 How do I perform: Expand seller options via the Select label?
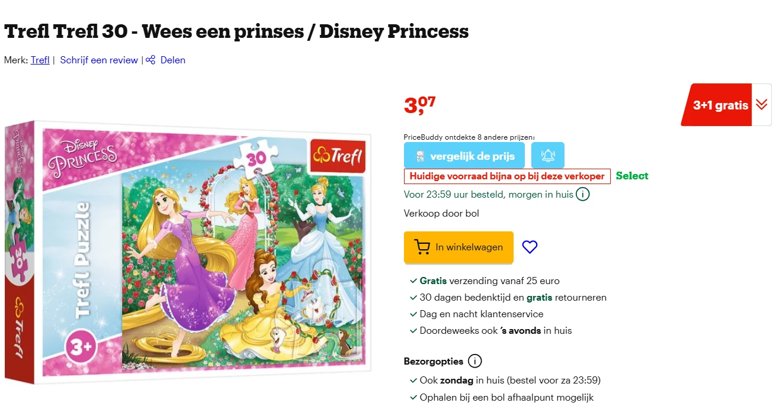coord(631,176)
